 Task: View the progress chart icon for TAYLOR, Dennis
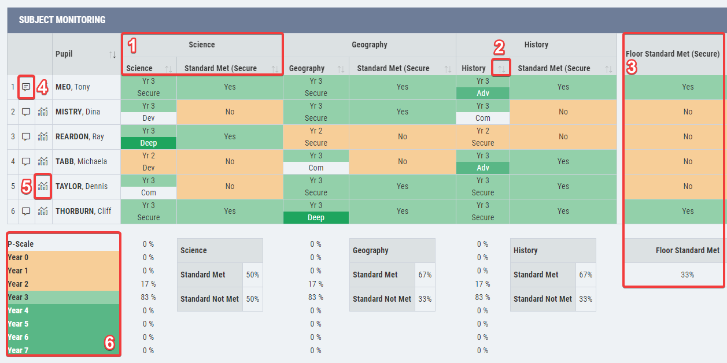(43, 186)
